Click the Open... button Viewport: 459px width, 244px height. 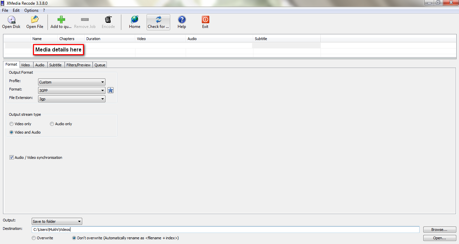(439, 238)
